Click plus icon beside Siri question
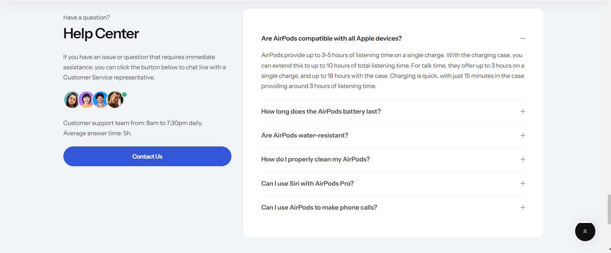Viewport: 611px width, 253px height. coord(523,183)
